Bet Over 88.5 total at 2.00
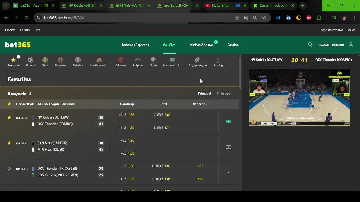Screen dimensions: 360x202 point(162,115)
